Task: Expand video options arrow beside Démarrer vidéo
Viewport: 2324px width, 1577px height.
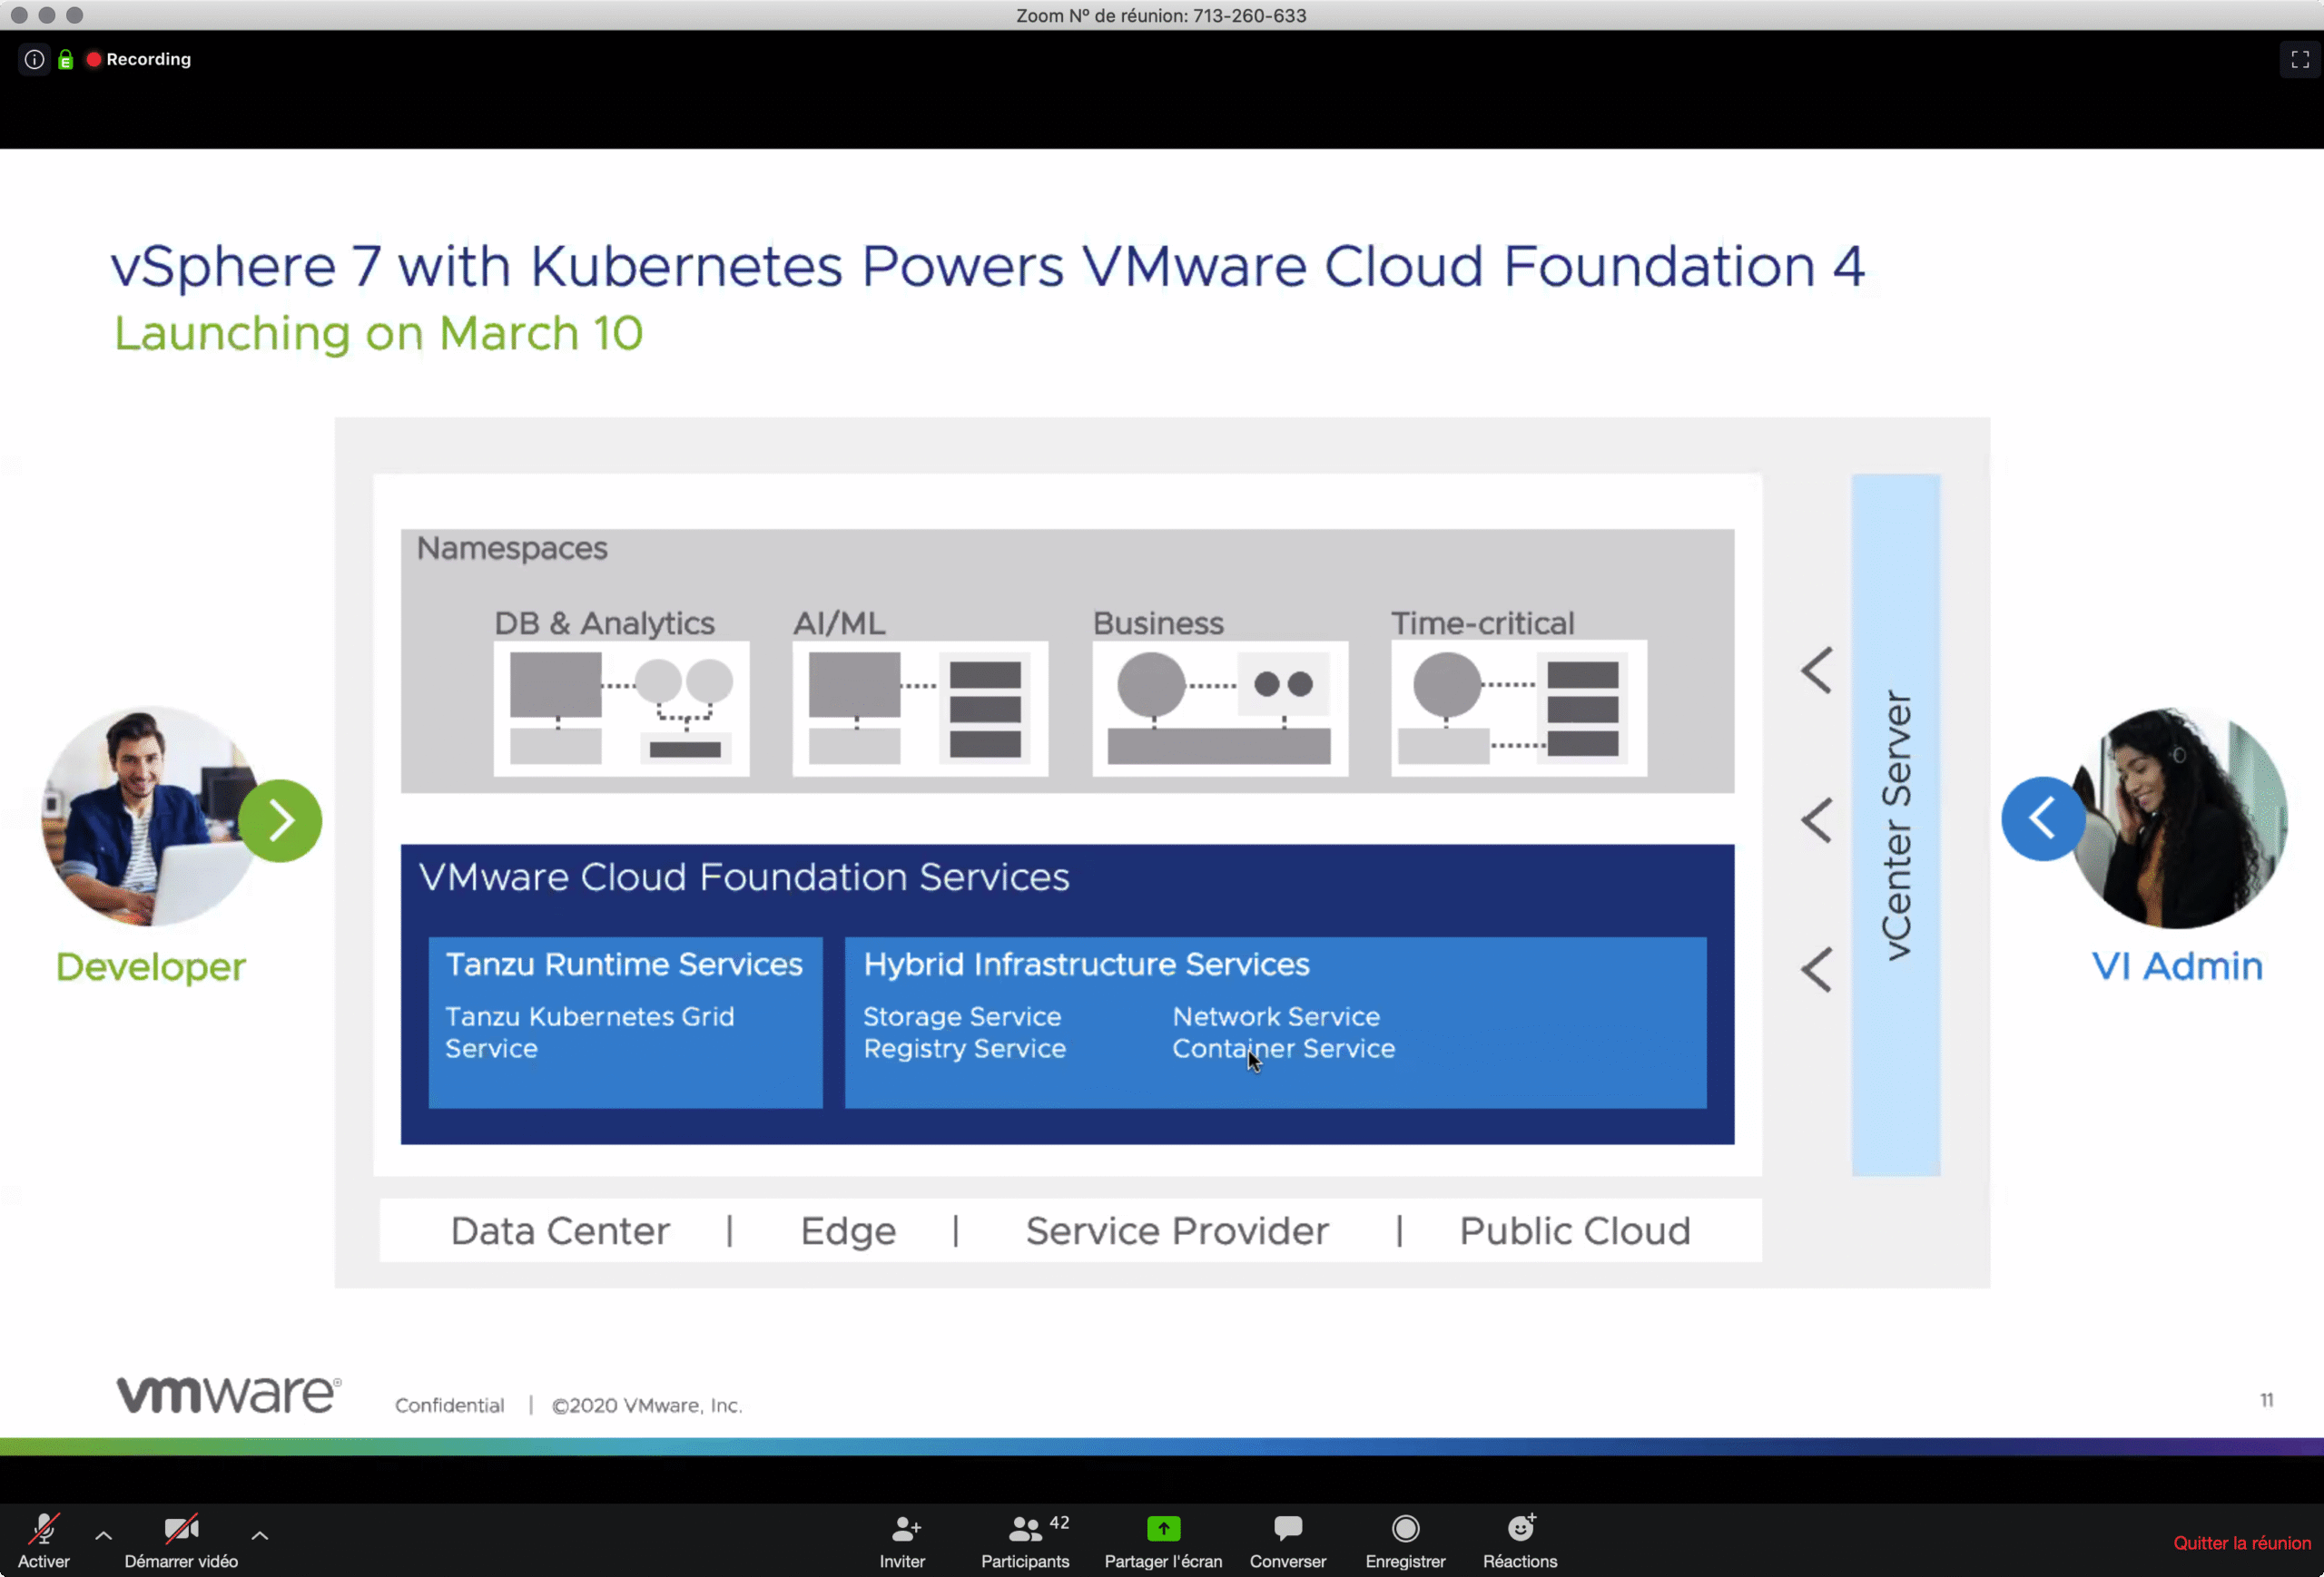Action: [x=259, y=1534]
